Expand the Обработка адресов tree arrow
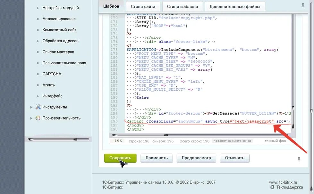The height and width of the screenshot is (194, 314). click(38, 41)
